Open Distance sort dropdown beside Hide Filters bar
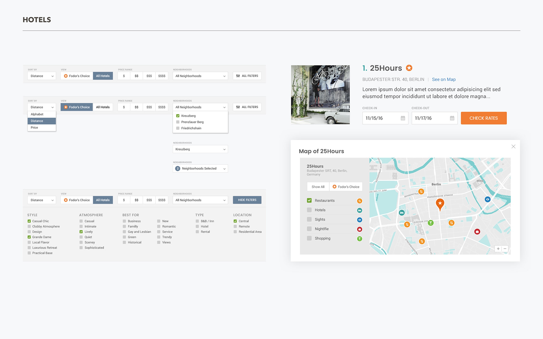 click(42, 200)
